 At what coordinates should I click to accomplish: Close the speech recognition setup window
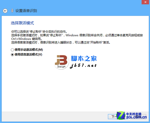coord(145,2)
